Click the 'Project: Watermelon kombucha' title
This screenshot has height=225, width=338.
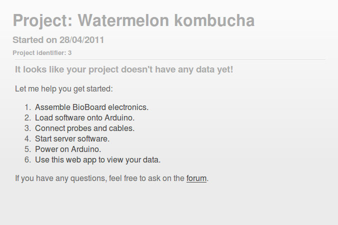[x=133, y=20]
